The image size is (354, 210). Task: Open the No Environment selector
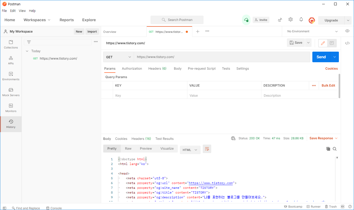point(312,31)
